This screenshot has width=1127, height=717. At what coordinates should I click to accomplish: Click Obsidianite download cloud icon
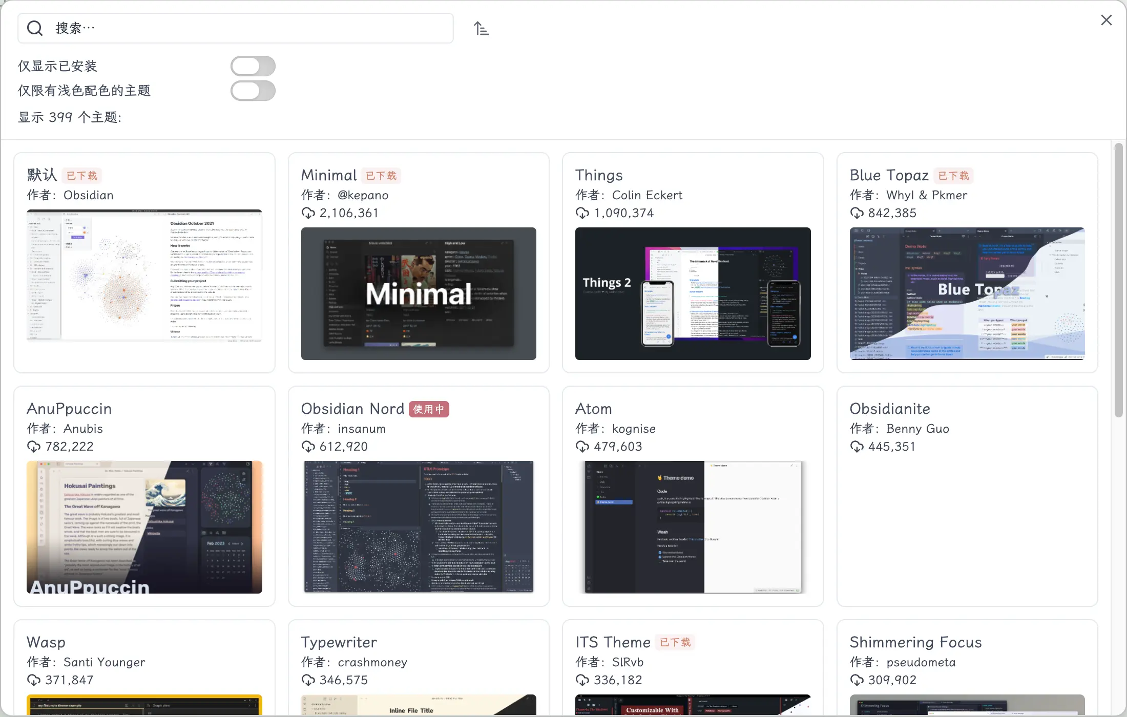(x=857, y=447)
